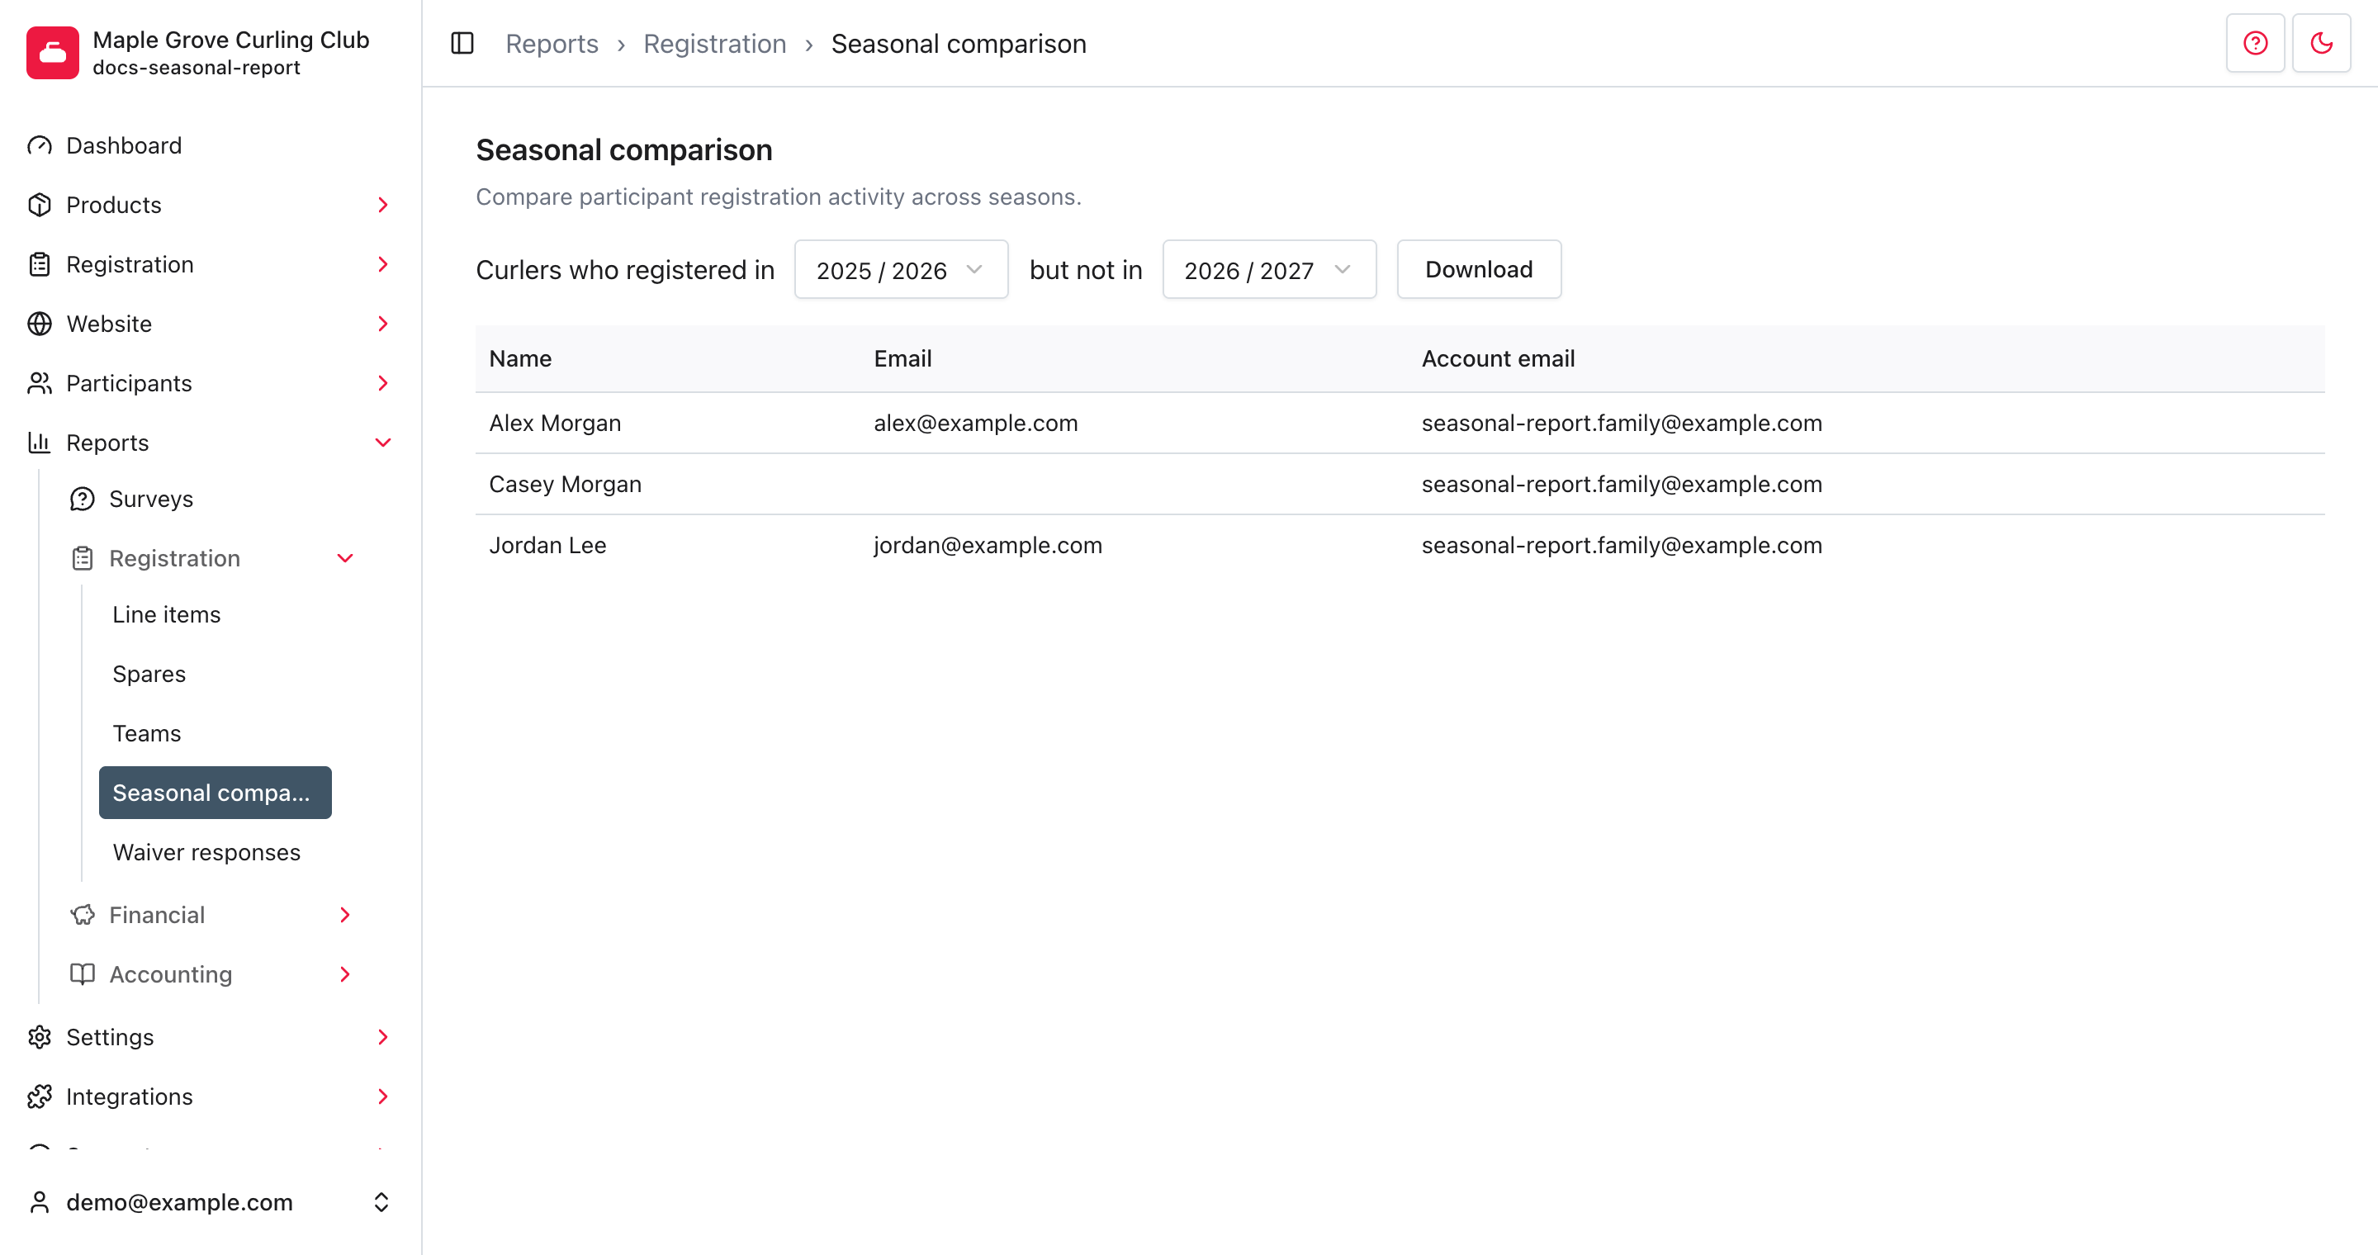This screenshot has height=1255, width=2378.
Task: Click the Reports bar chart icon
Action: pyautogui.click(x=40, y=443)
